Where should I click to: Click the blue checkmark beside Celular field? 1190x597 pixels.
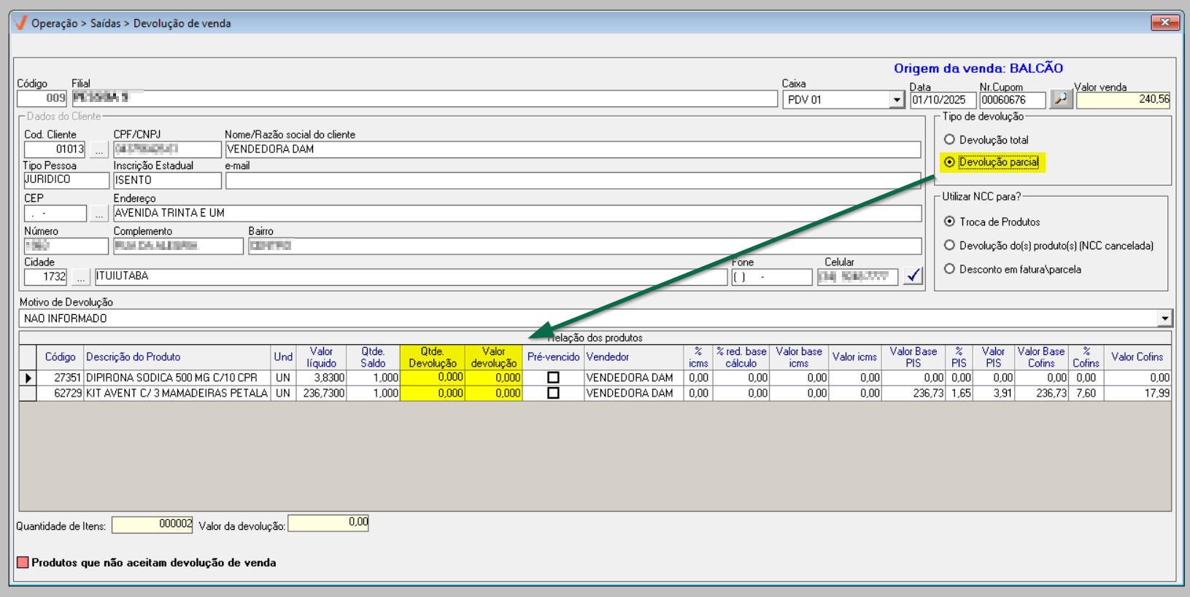pos(913,276)
